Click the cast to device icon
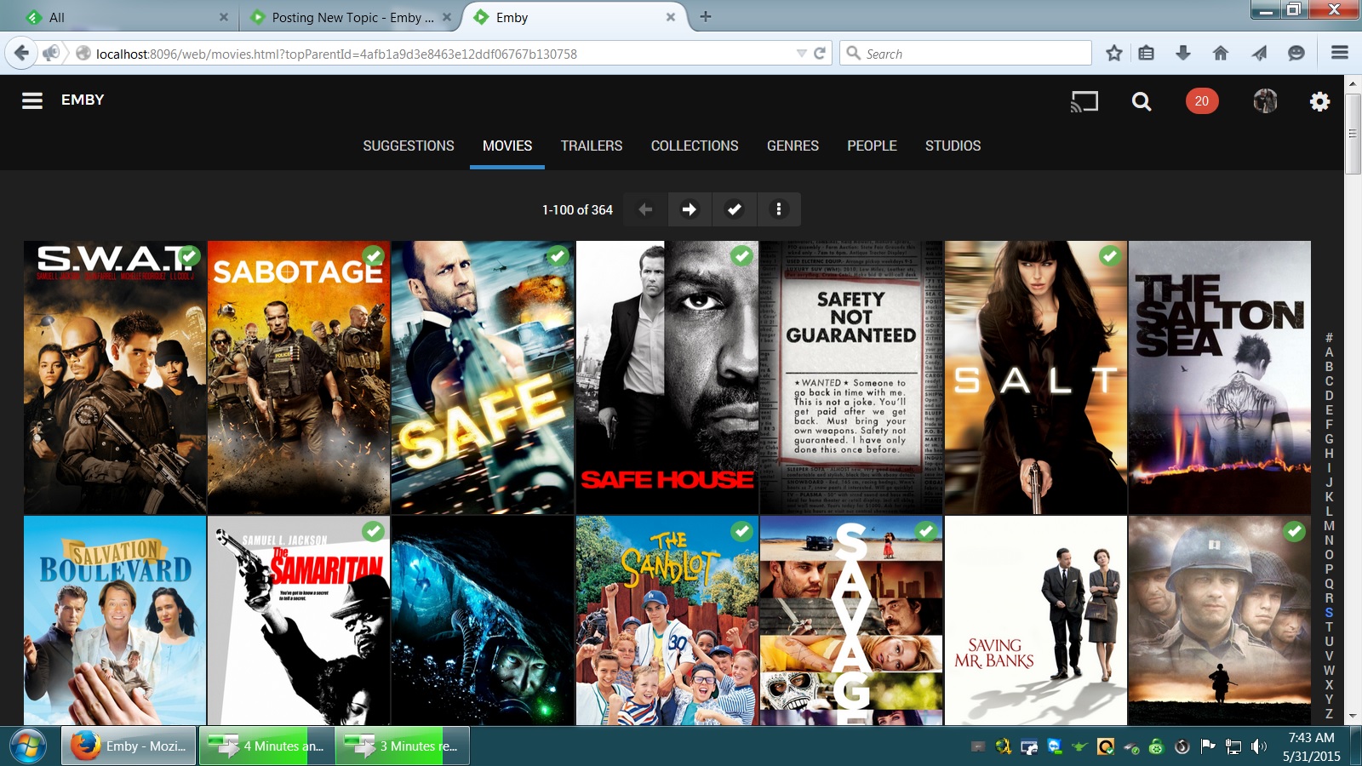1362x766 pixels. tap(1084, 102)
